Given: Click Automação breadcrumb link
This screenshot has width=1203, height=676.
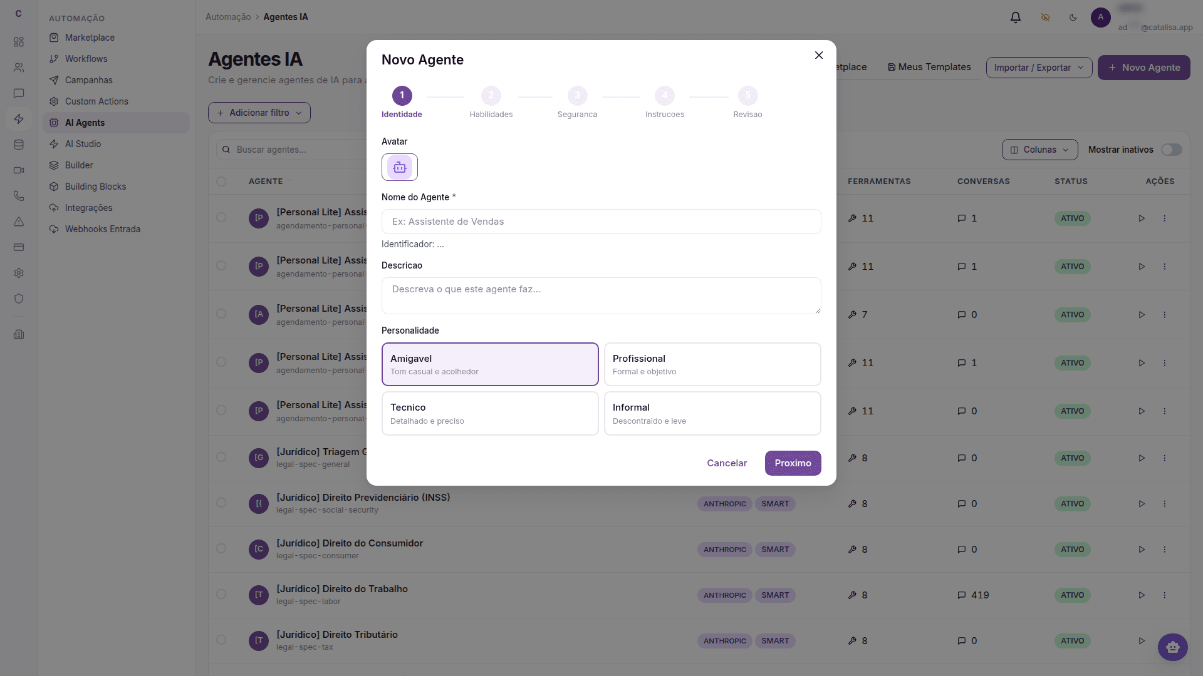Looking at the screenshot, I should (228, 17).
